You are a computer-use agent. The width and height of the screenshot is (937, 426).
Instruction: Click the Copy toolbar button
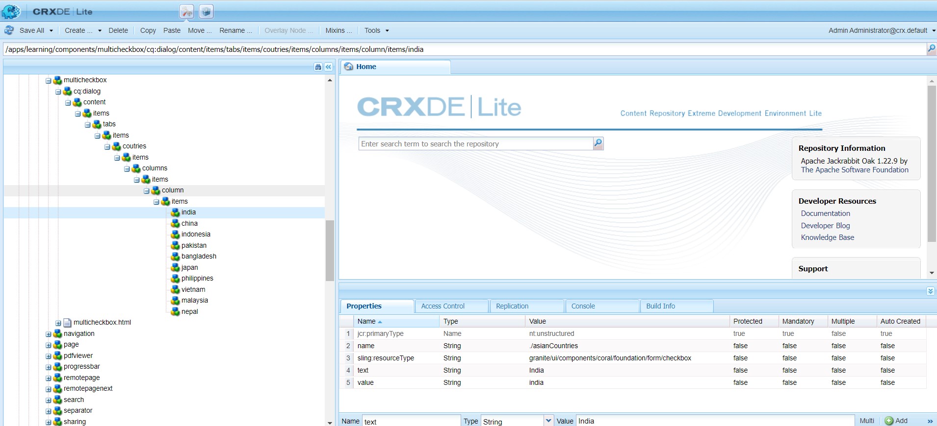pos(148,30)
